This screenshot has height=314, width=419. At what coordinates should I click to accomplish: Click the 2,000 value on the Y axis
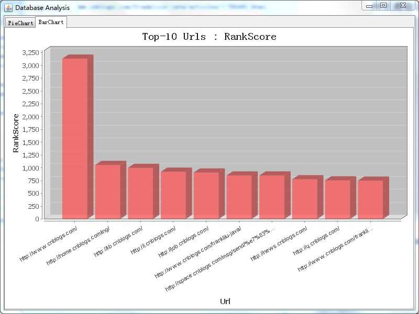(30, 117)
